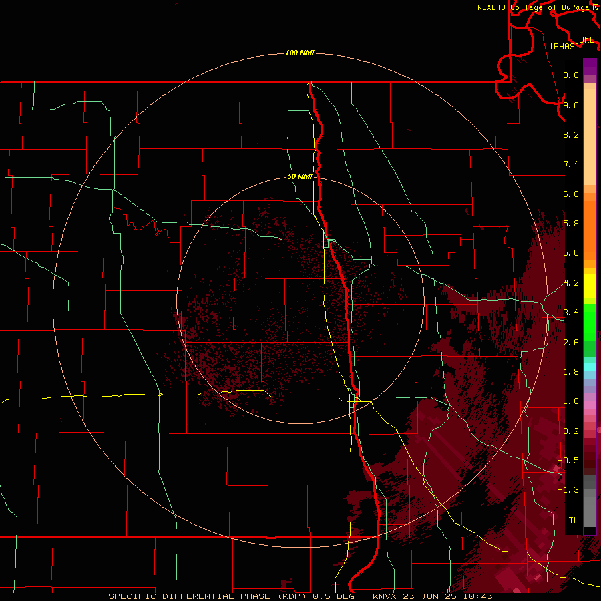The height and width of the screenshot is (601, 601).
Task: Click 'SPECIFIC DIFFERENTIAL PHASE (KDP)' caption text
Action: click(x=206, y=596)
